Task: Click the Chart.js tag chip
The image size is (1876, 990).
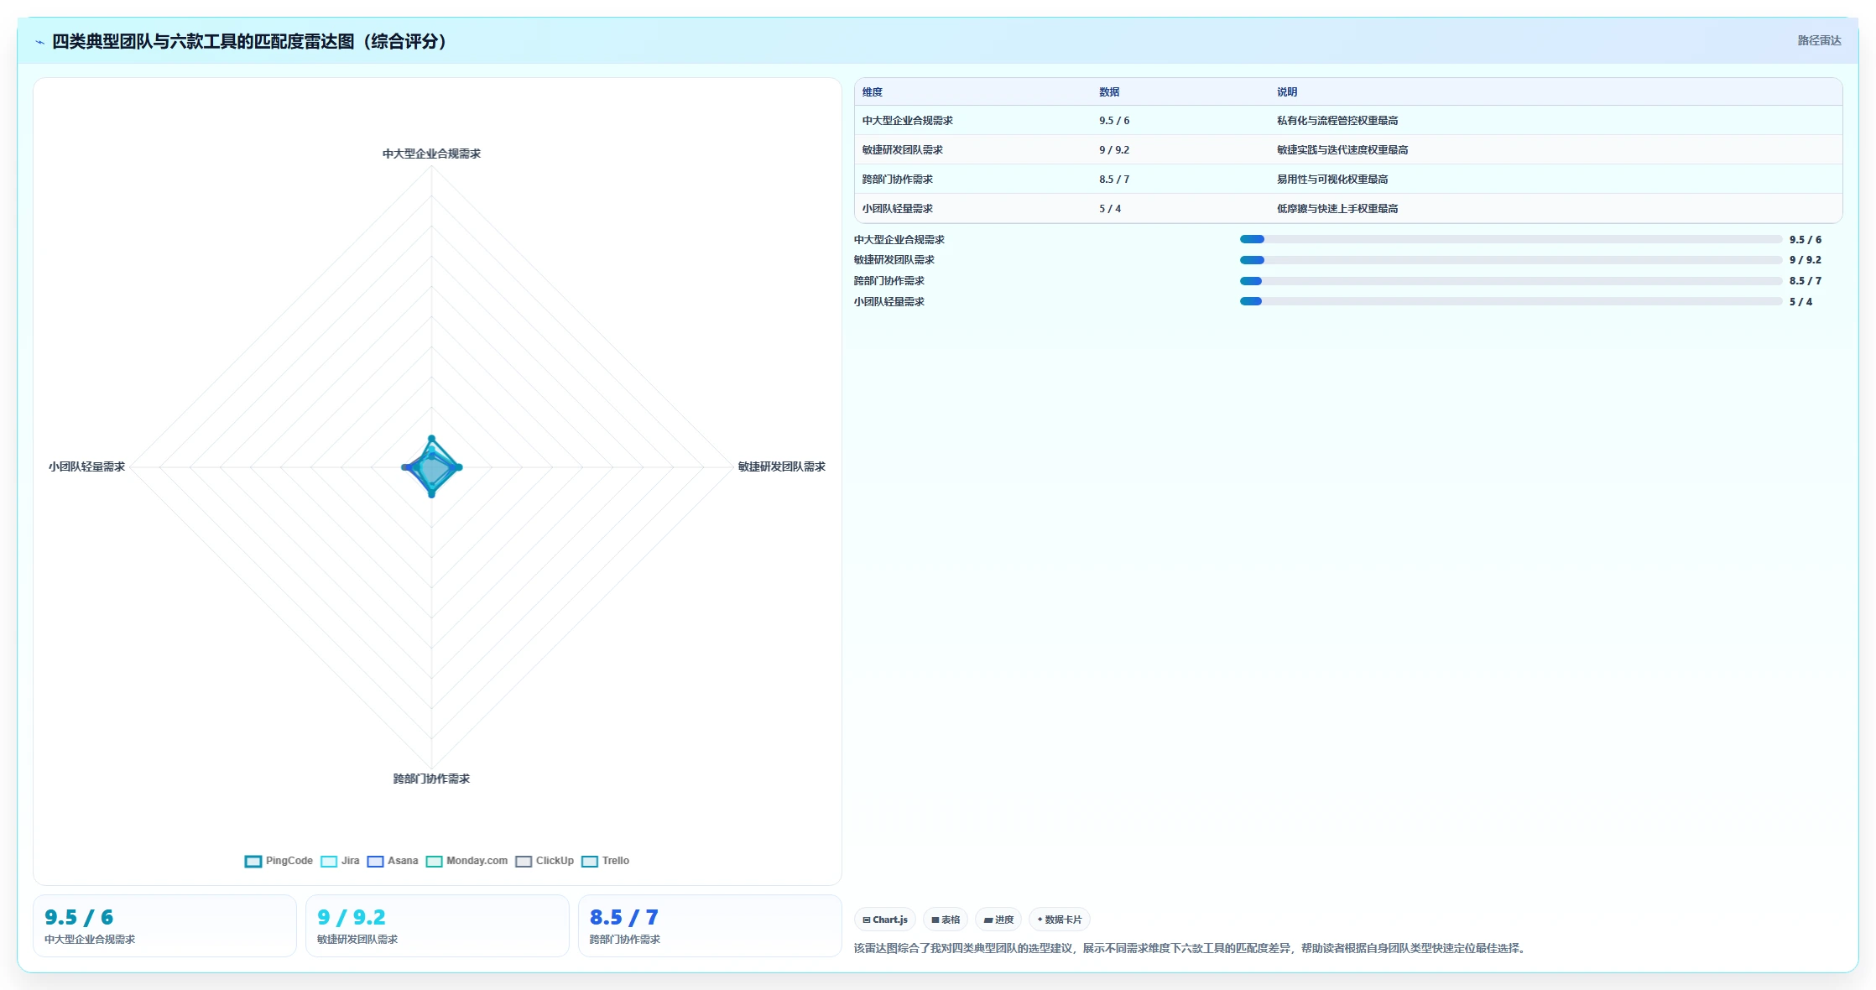Action: point(885,920)
